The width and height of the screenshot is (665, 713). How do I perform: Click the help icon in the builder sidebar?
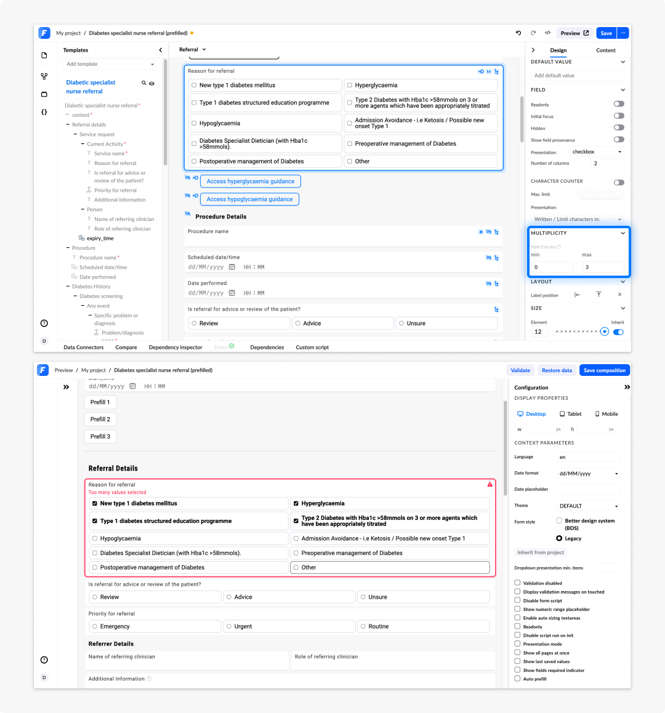pos(44,324)
